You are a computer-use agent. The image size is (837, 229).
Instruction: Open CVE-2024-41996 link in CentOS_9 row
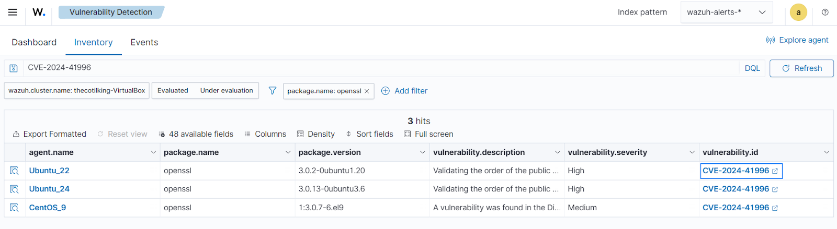pos(736,208)
